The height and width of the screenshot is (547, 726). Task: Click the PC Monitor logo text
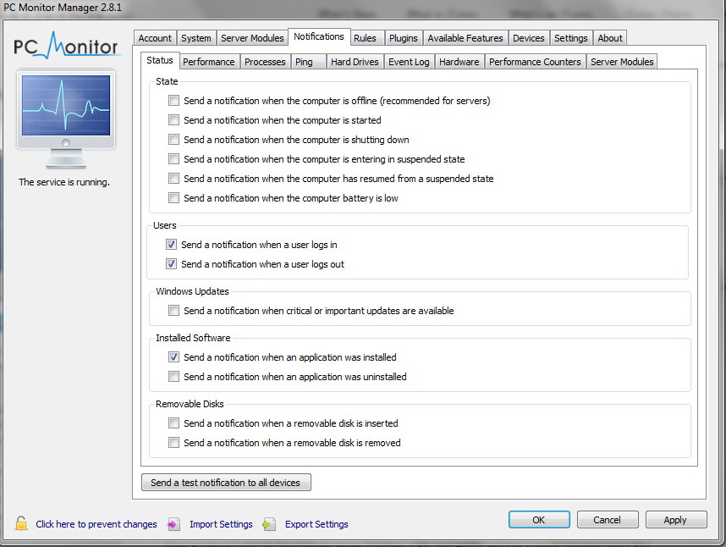pos(66,47)
